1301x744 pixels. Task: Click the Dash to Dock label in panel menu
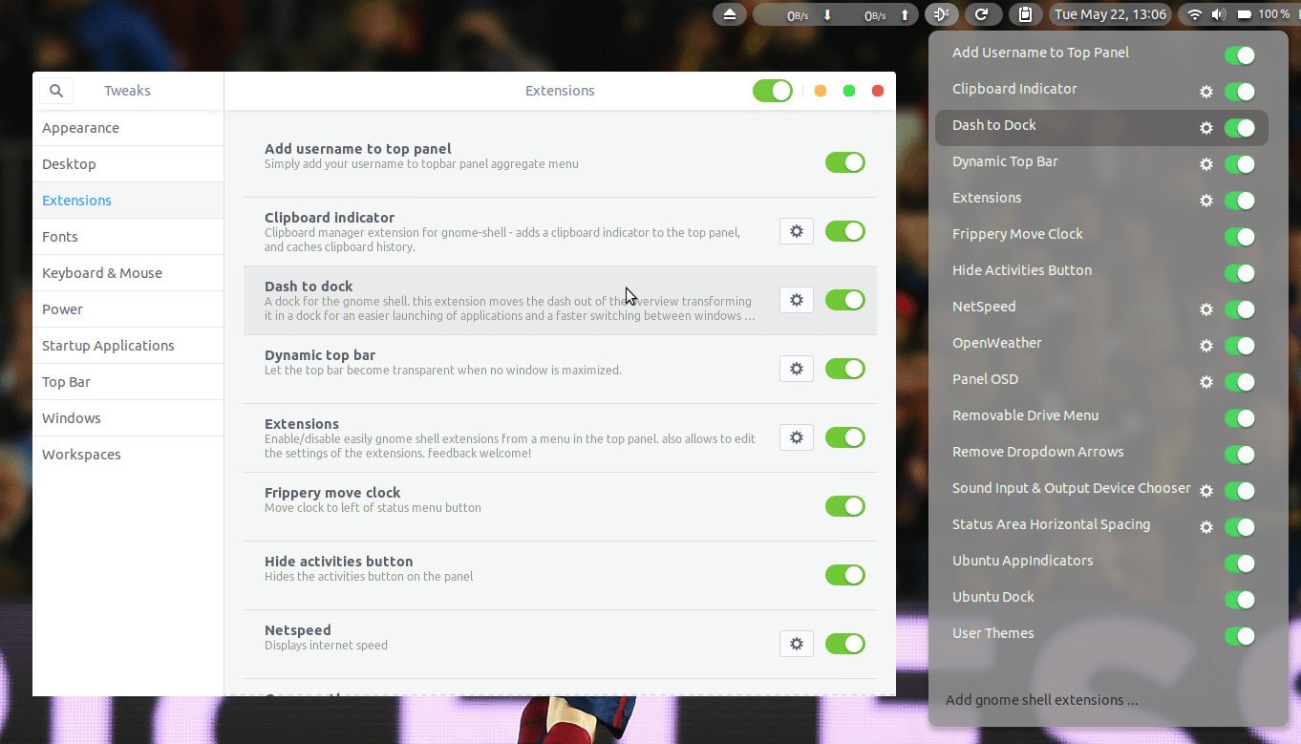(993, 125)
